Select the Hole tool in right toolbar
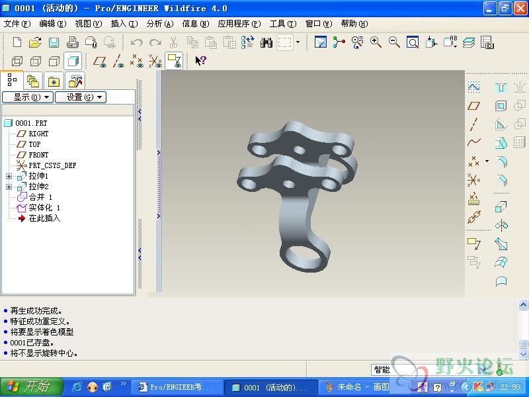 [501, 87]
